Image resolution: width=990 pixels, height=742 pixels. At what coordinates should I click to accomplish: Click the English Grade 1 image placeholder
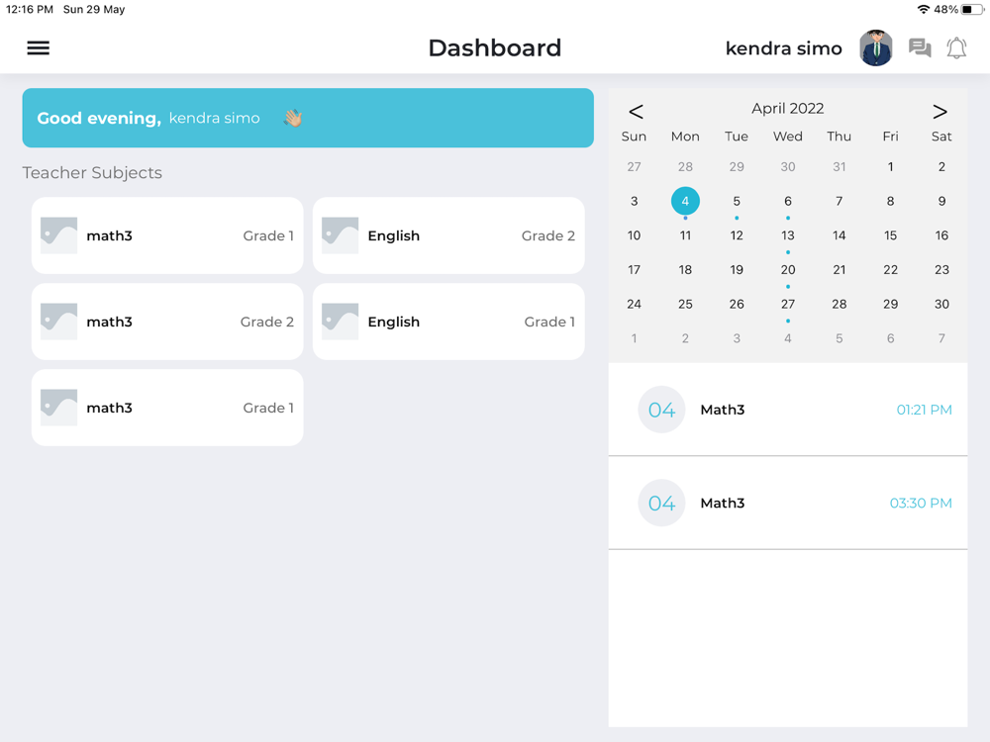click(340, 322)
